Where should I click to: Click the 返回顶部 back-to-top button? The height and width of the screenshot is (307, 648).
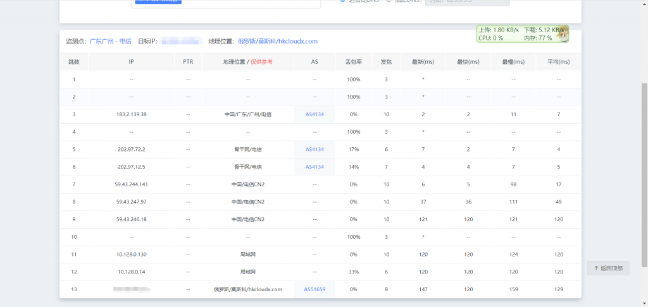[x=608, y=268]
